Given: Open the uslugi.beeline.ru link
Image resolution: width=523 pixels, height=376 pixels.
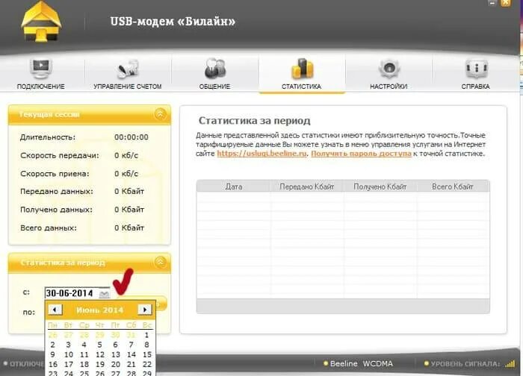Looking at the screenshot, I should tap(261, 154).
